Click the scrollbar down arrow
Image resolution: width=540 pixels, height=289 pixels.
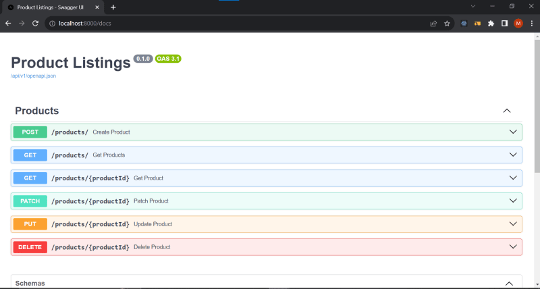[x=537, y=285]
